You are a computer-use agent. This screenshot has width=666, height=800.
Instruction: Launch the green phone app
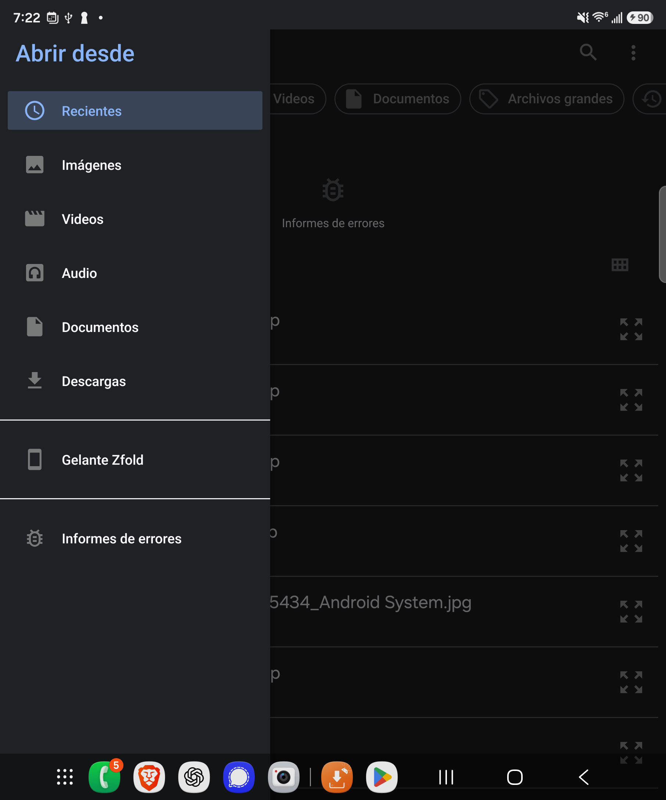tap(104, 777)
